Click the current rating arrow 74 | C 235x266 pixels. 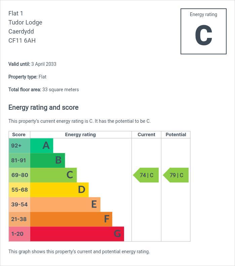(146, 175)
